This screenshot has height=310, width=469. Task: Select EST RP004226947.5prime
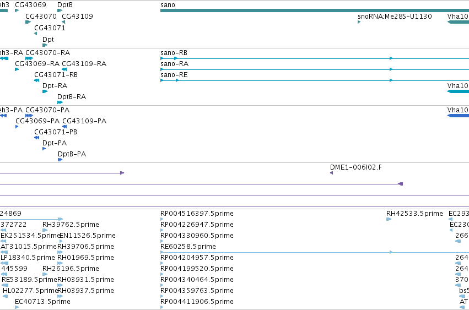(x=197, y=225)
